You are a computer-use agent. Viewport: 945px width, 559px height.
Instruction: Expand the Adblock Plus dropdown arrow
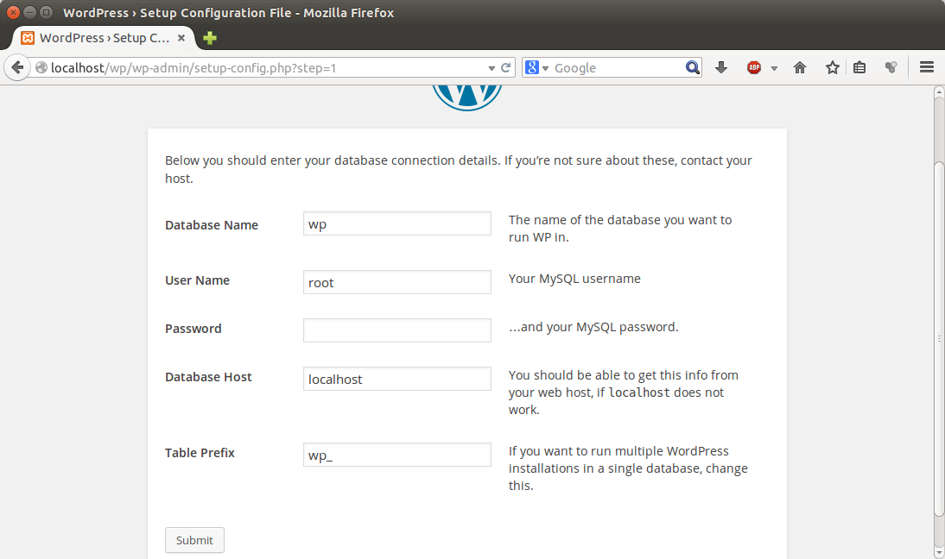coord(774,67)
